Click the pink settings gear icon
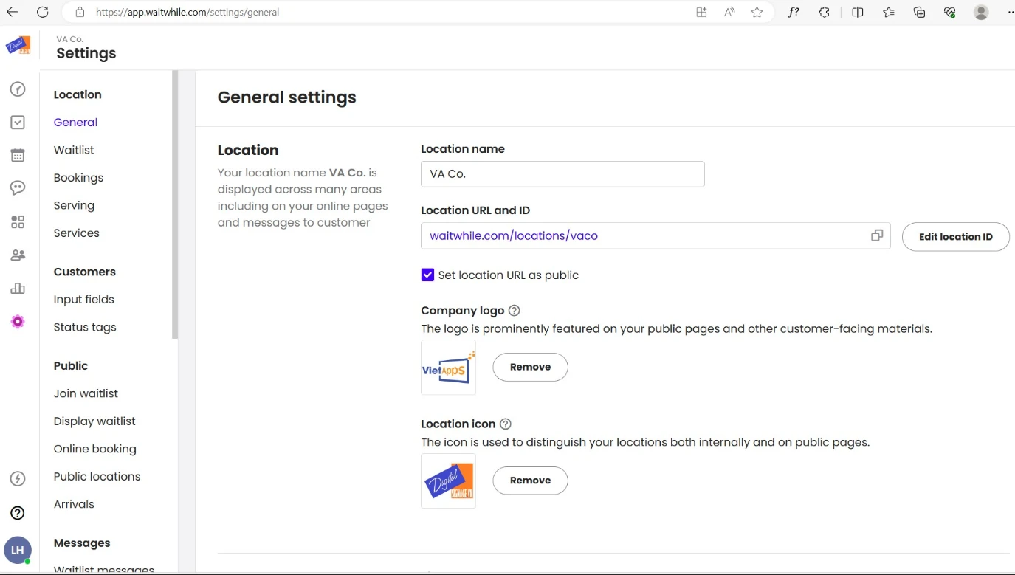 coord(18,322)
